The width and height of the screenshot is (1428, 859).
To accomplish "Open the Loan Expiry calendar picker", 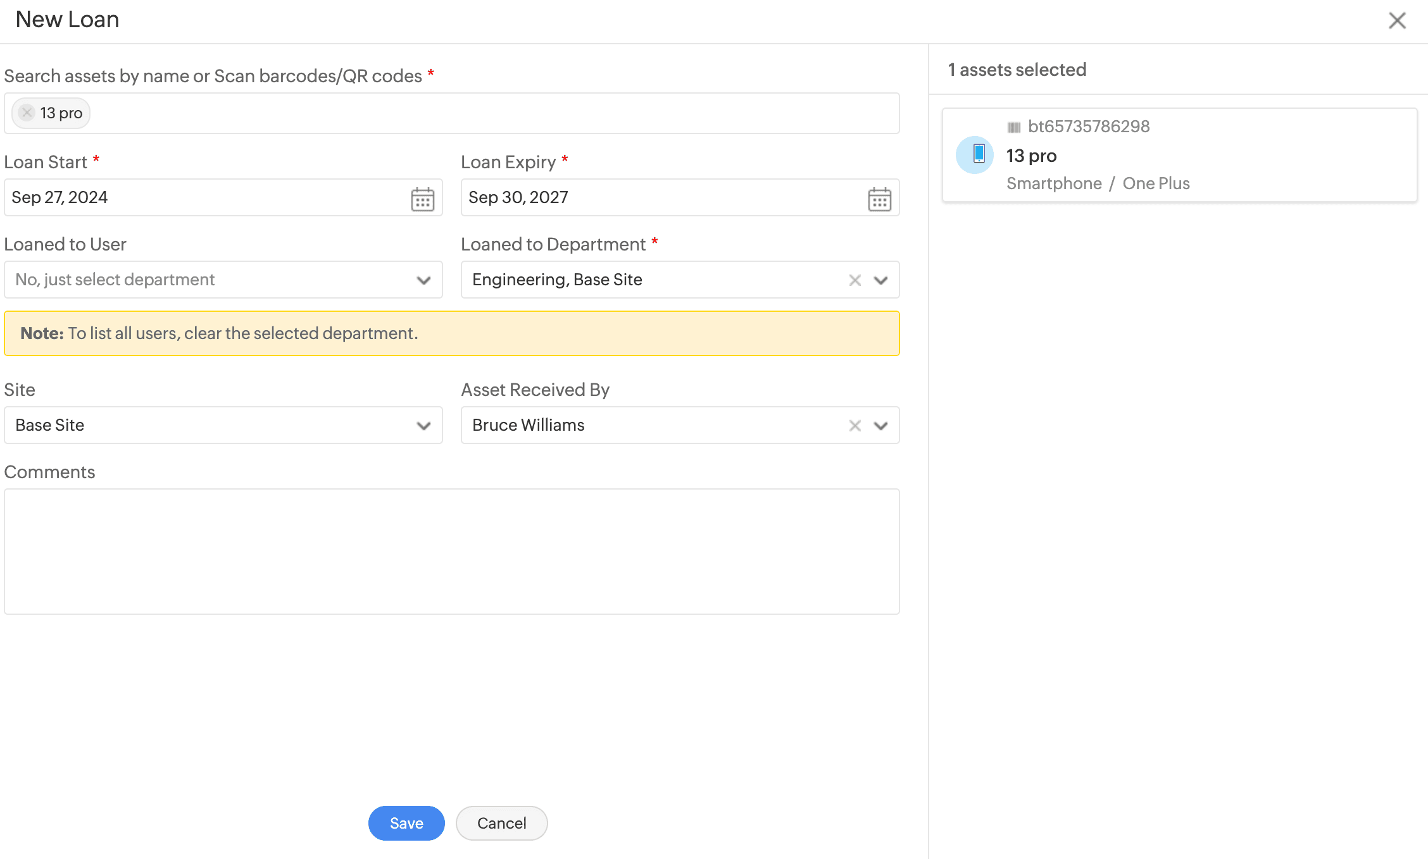I will pyautogui.click(x=879, y=199).
